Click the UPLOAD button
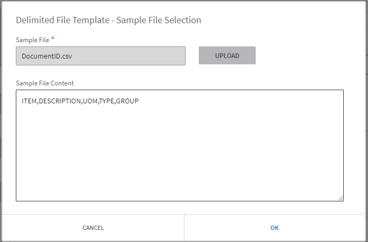The height and width of the screenshot is (242, 368). 227,56
